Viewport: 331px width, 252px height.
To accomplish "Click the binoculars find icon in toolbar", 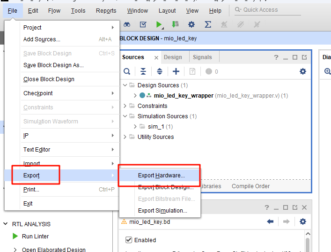I will click(127, 24).
